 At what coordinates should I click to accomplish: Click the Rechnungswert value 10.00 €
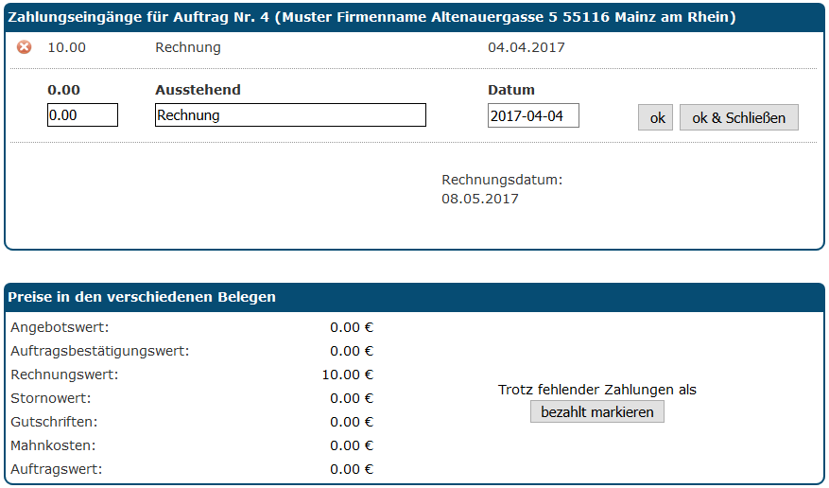point(347,375)
